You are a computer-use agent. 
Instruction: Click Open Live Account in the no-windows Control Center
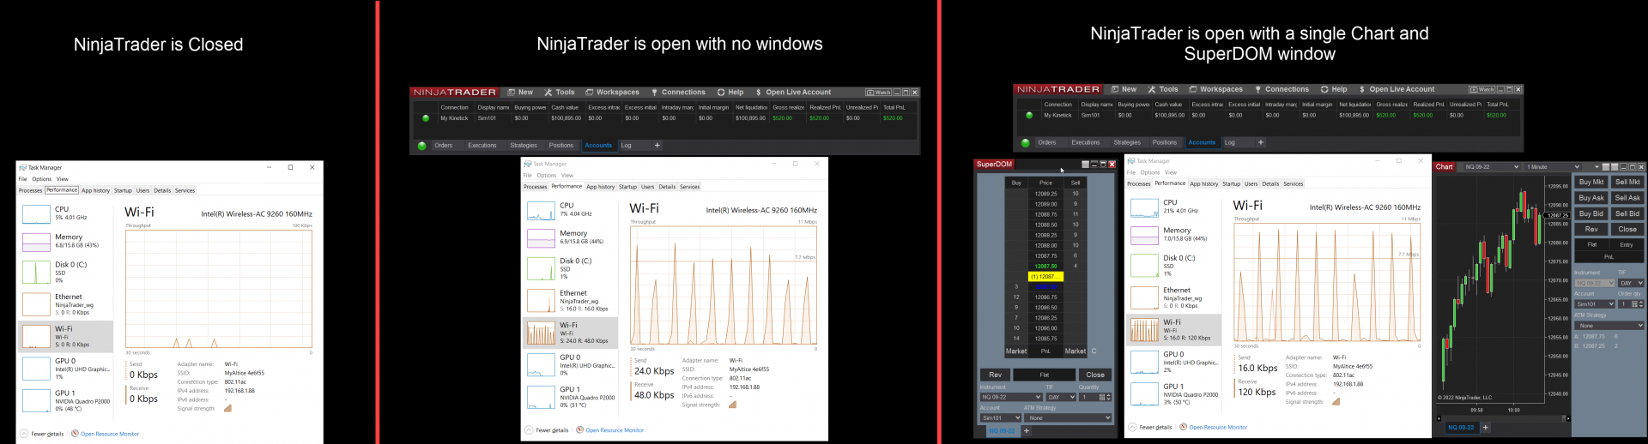pyautogui.click(x=793, y=93)
